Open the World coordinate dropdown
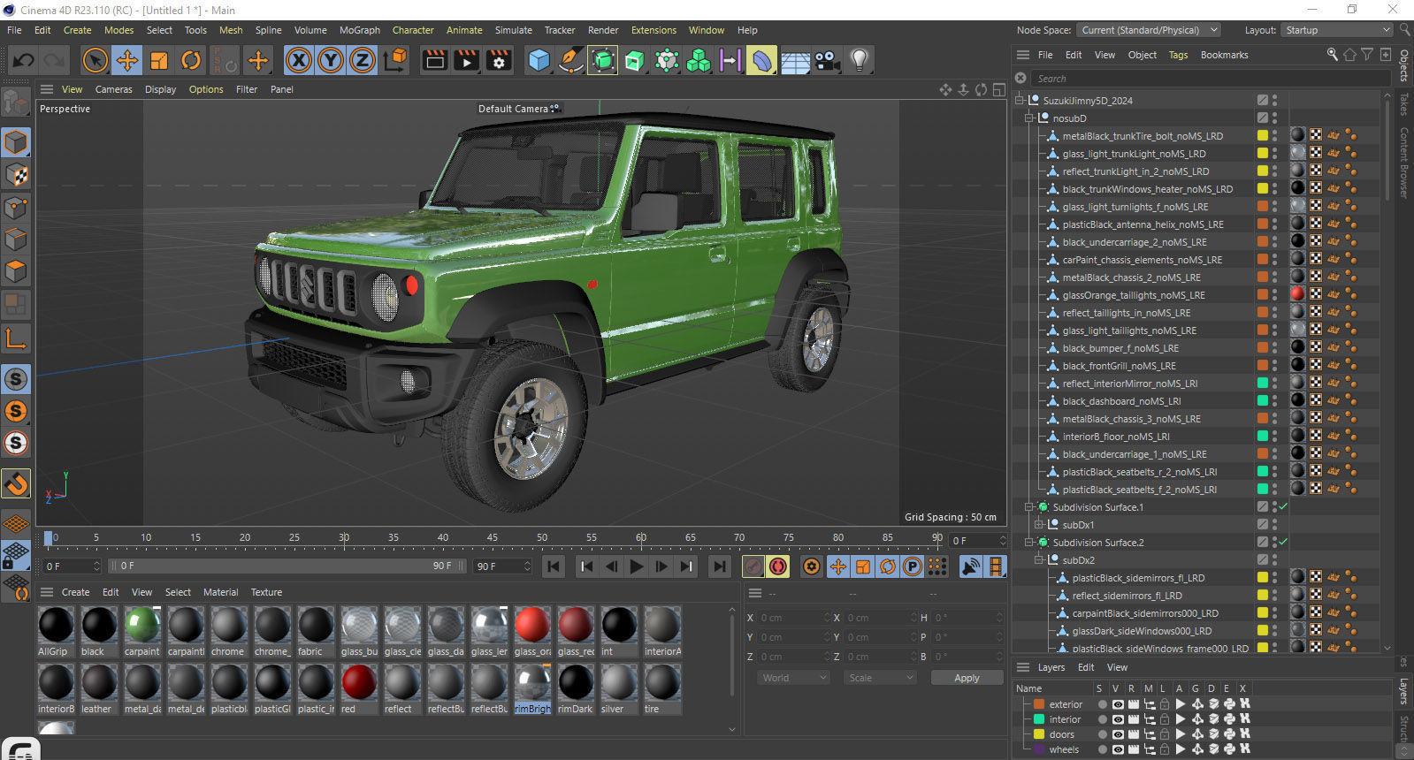 pyautogui.click(x=792, y=678)
